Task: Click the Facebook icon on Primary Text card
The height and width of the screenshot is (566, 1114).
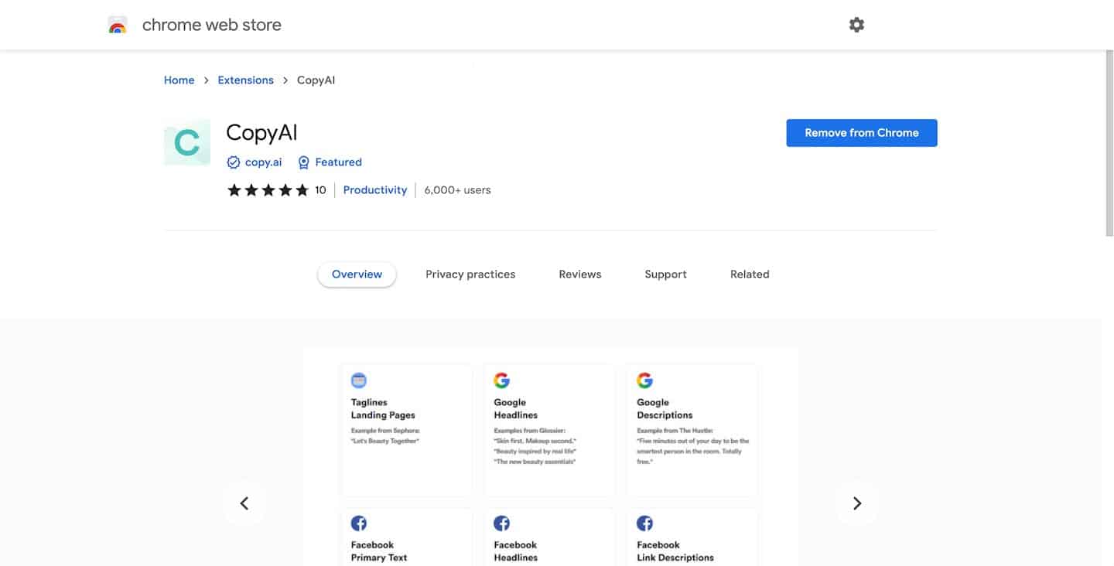Action: [x=359, y=523]
